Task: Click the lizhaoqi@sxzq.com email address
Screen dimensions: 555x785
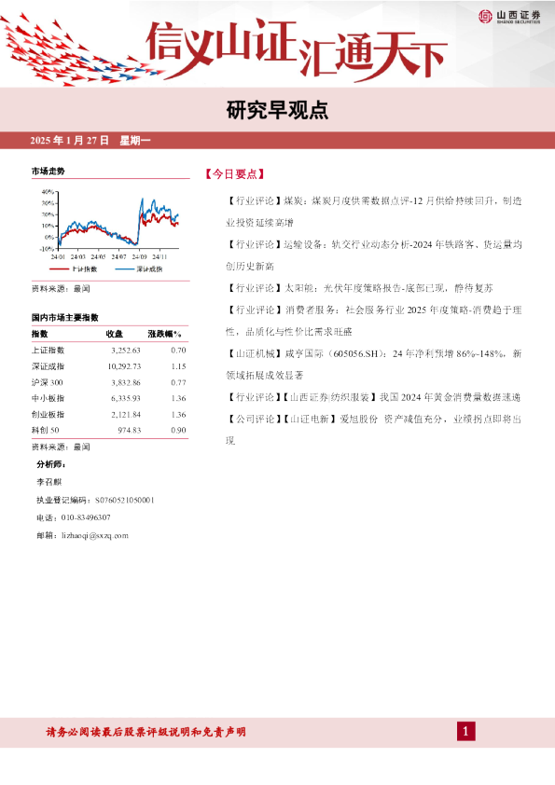Action: [95, 535]
